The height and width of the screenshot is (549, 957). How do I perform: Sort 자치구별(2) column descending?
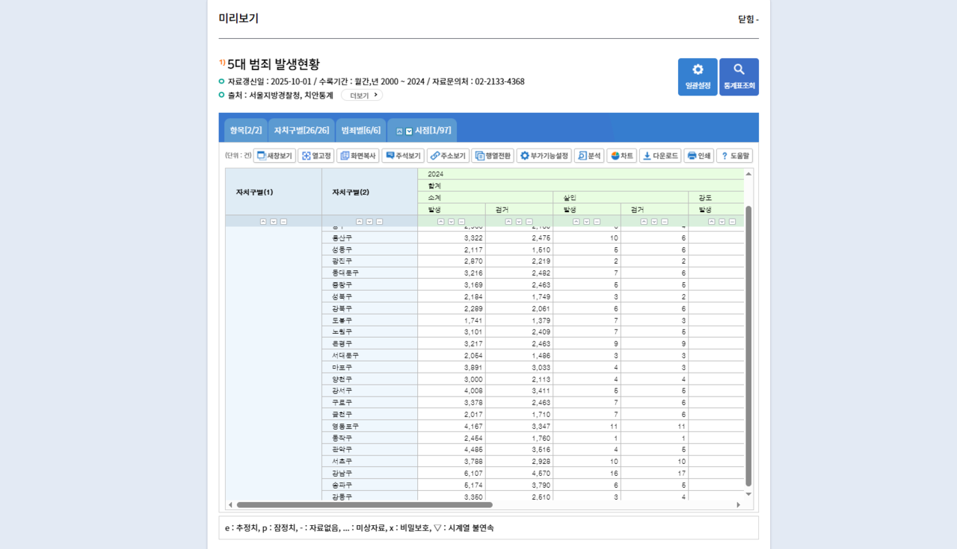369,221
